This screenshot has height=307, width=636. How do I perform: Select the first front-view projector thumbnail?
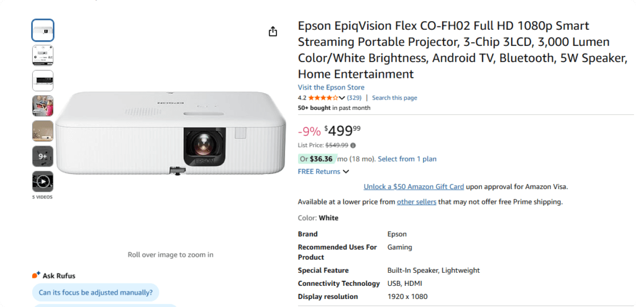[43, 30]
